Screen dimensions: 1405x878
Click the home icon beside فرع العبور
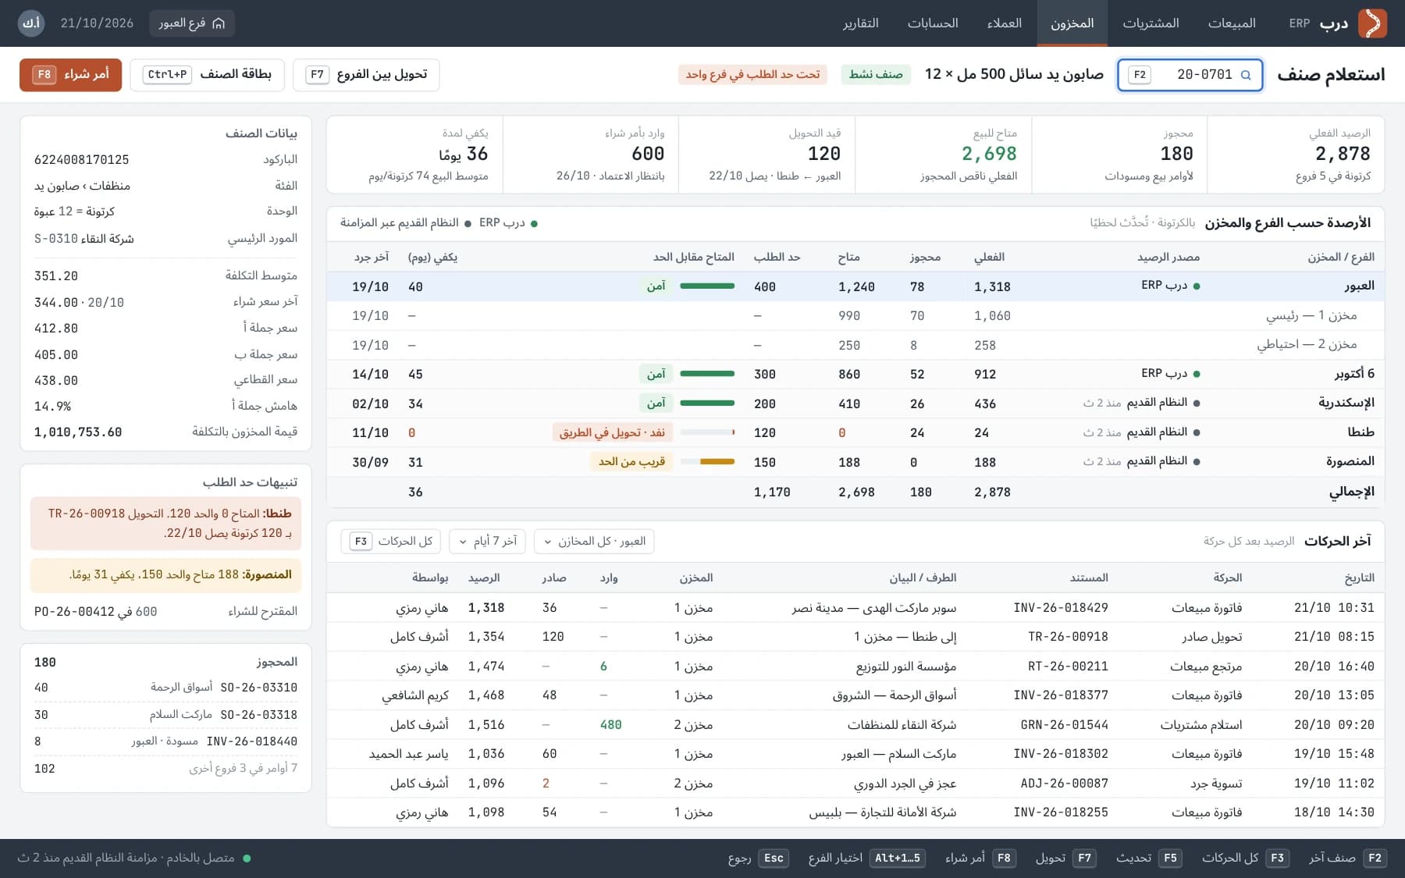click(219, 23)
